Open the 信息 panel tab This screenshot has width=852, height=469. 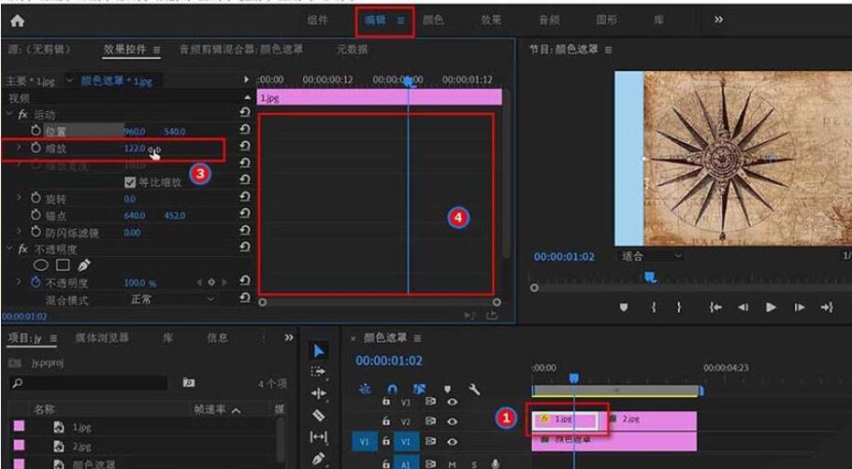217,337
